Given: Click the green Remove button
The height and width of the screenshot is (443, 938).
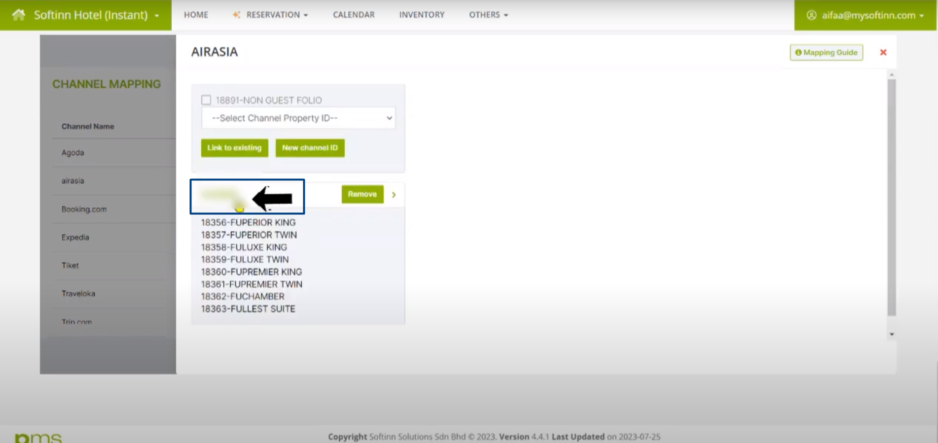Looking at the screenshot, I should (x=362, y=194).
